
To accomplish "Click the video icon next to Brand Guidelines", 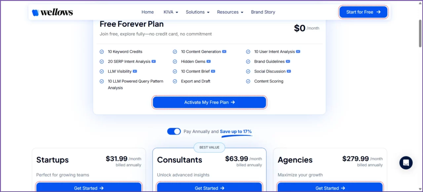I will (x=288, y=61).
